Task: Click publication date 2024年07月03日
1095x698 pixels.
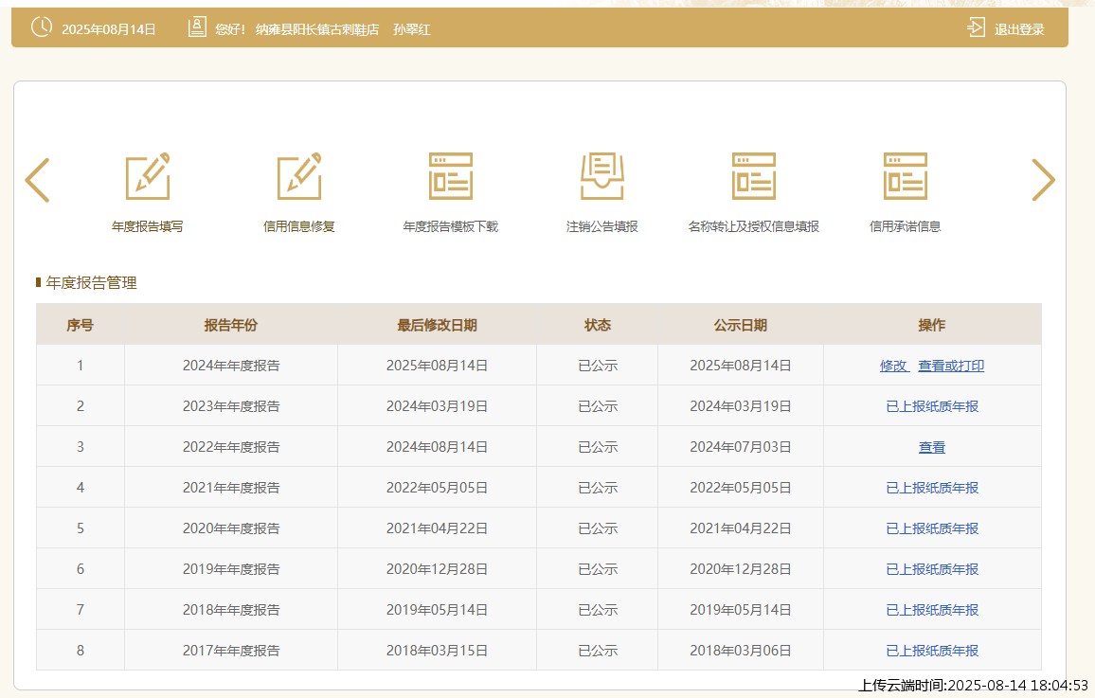Action: point(740,447)
